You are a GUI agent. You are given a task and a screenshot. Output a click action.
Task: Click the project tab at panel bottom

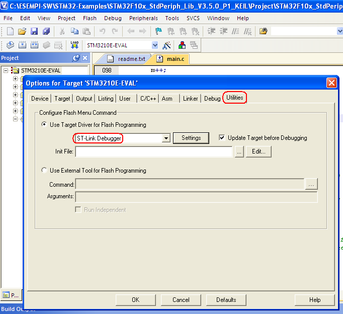coord(11,295)
